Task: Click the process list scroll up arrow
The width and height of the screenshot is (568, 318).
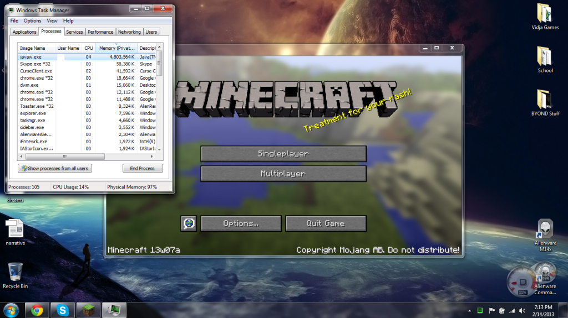Action: click(x=159, y=47)
